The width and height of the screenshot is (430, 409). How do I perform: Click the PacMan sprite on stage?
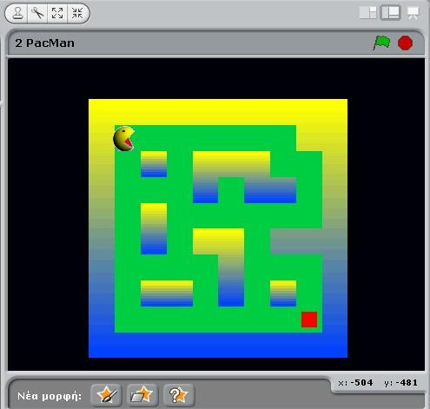(x=124, y=138)
